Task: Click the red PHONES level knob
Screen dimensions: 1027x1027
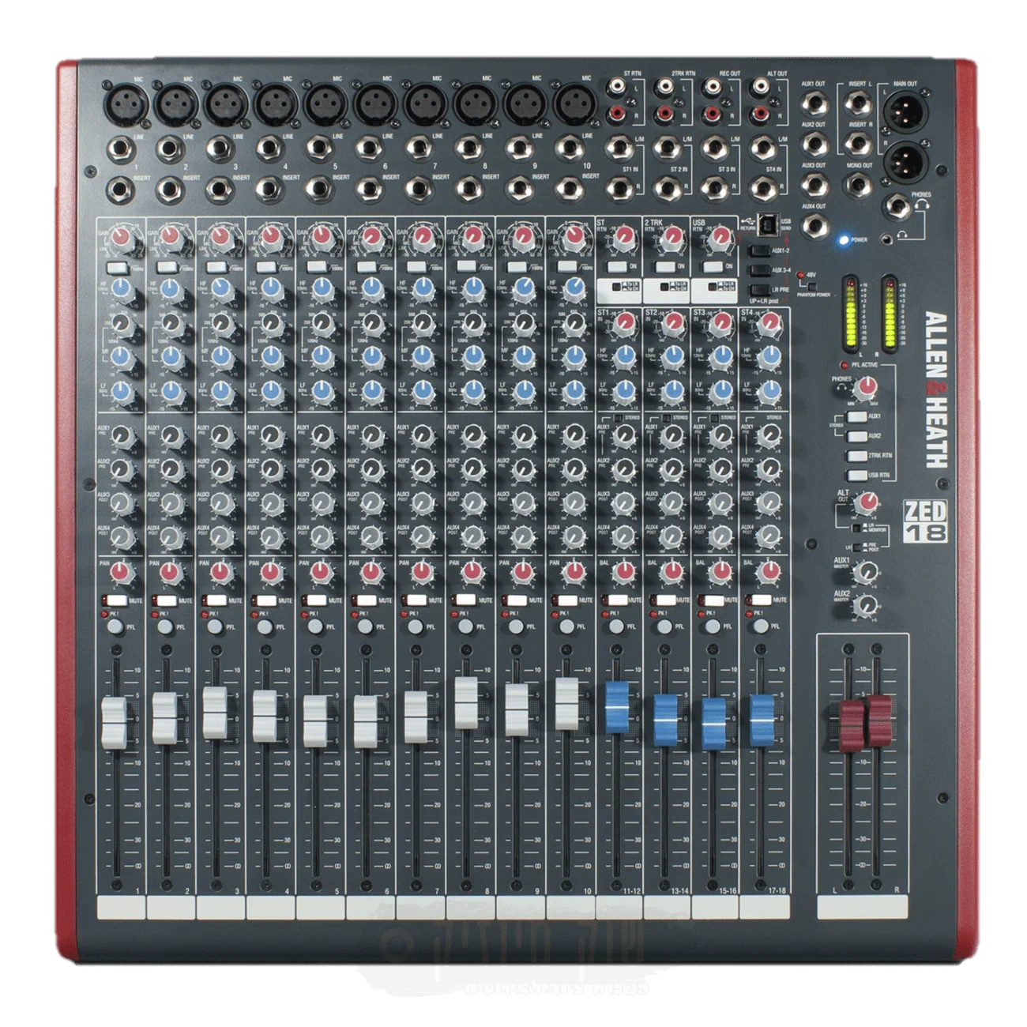Action: click(x=867, y=386)
